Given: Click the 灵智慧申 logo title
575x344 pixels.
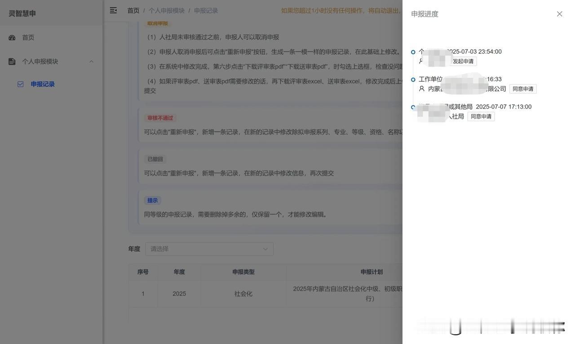Looking at the screenshot, I should point(22,13).
